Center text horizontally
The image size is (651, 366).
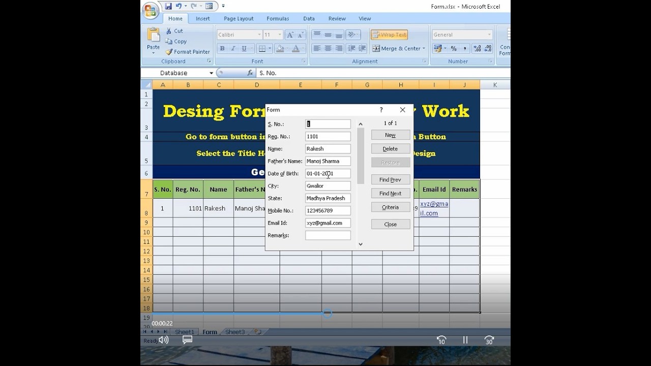click(x=328, y=49)
